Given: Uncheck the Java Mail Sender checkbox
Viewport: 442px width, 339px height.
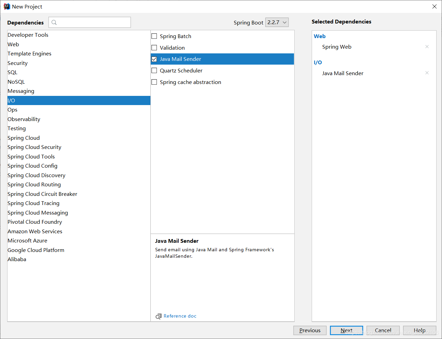Looking at the screenshot, I should [154, 59].
